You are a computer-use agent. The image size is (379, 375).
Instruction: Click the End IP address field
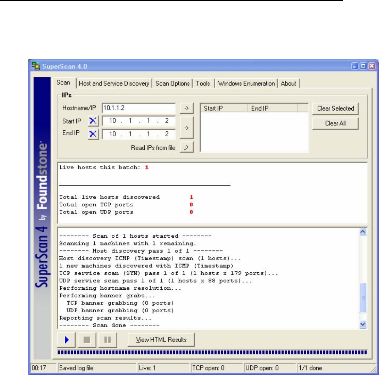tap(139, 134)
